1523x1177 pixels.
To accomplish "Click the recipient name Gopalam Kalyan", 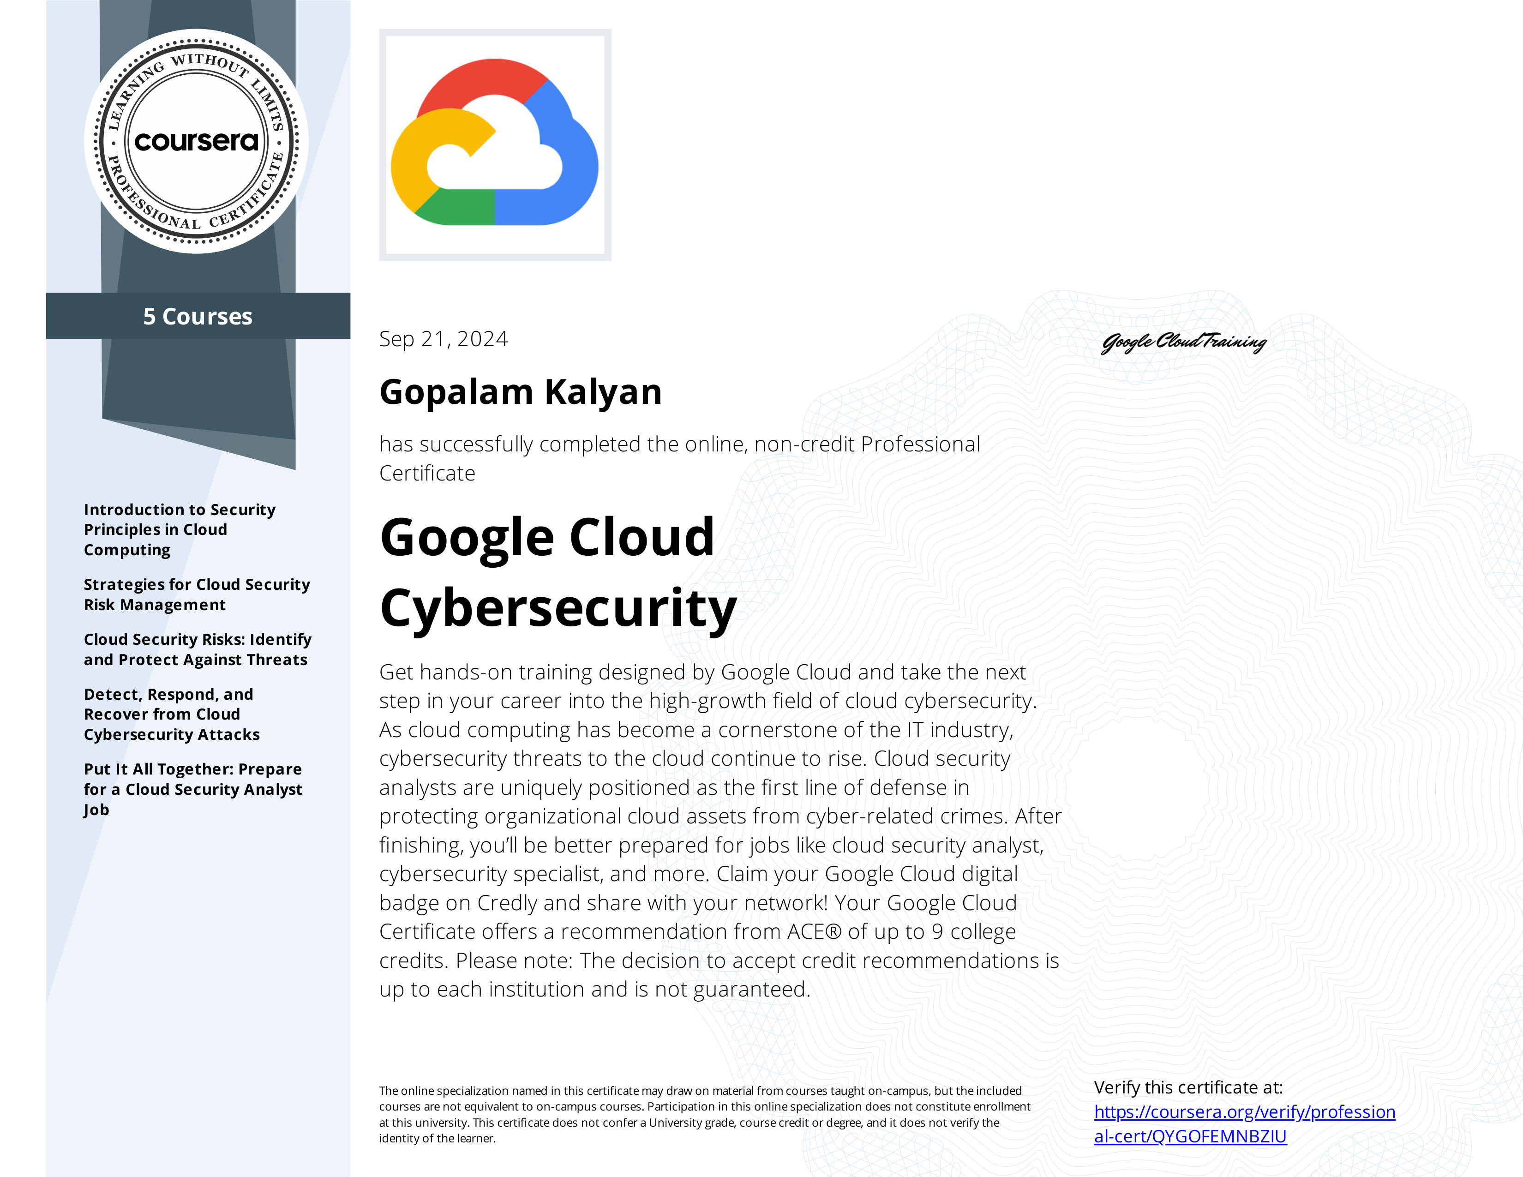I will pyautogui.click(x=520, y=392).
